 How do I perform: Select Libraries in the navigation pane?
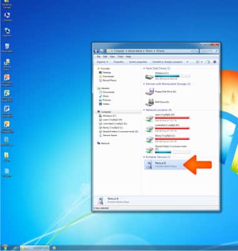click(x=103, y=88)
